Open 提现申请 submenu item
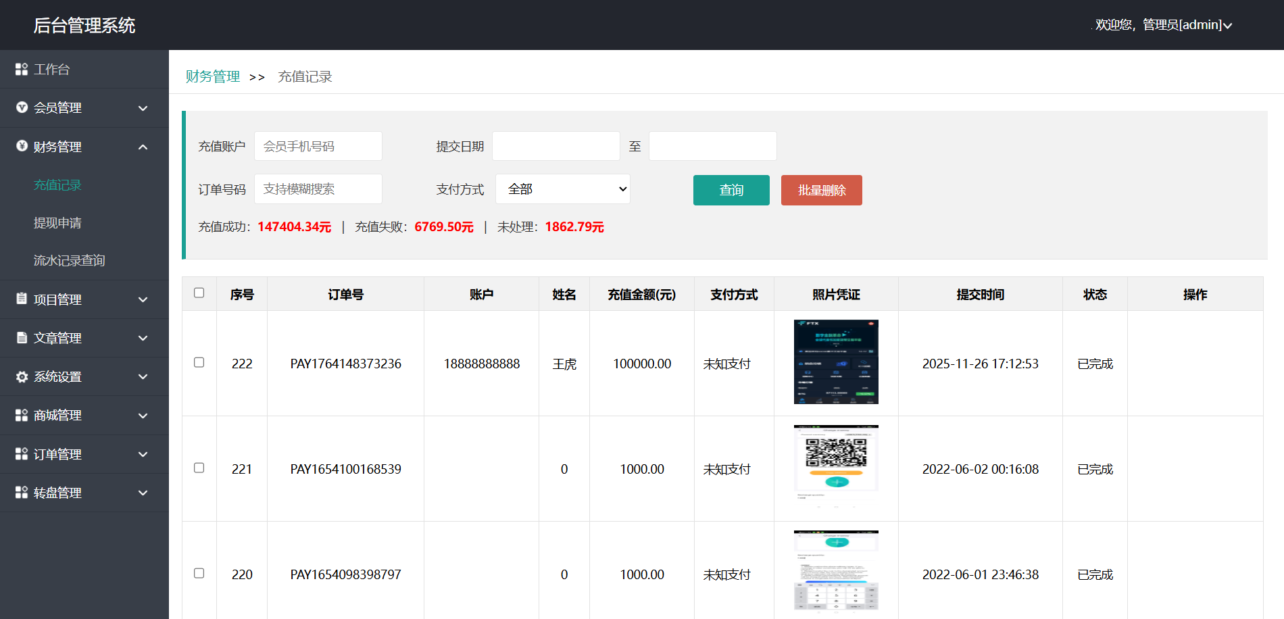 [57, 223]
